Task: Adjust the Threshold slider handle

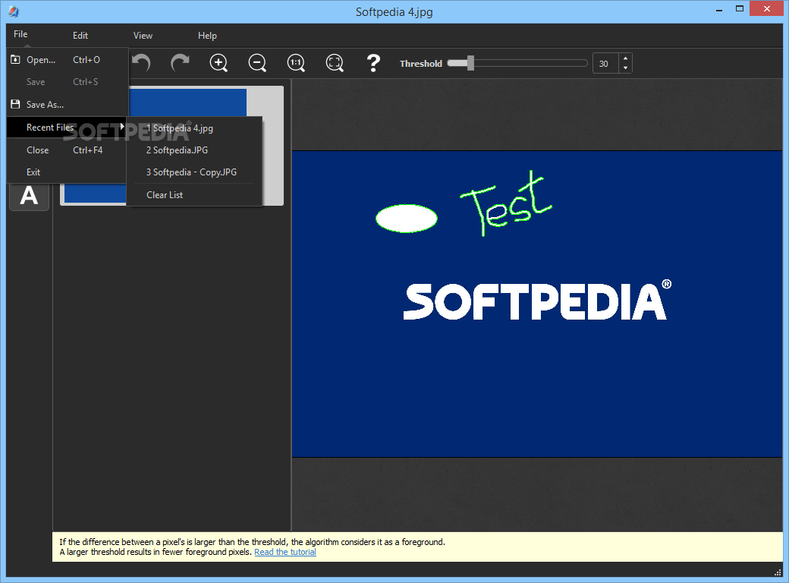Action: pyautogui.click(x=470, y=63)
